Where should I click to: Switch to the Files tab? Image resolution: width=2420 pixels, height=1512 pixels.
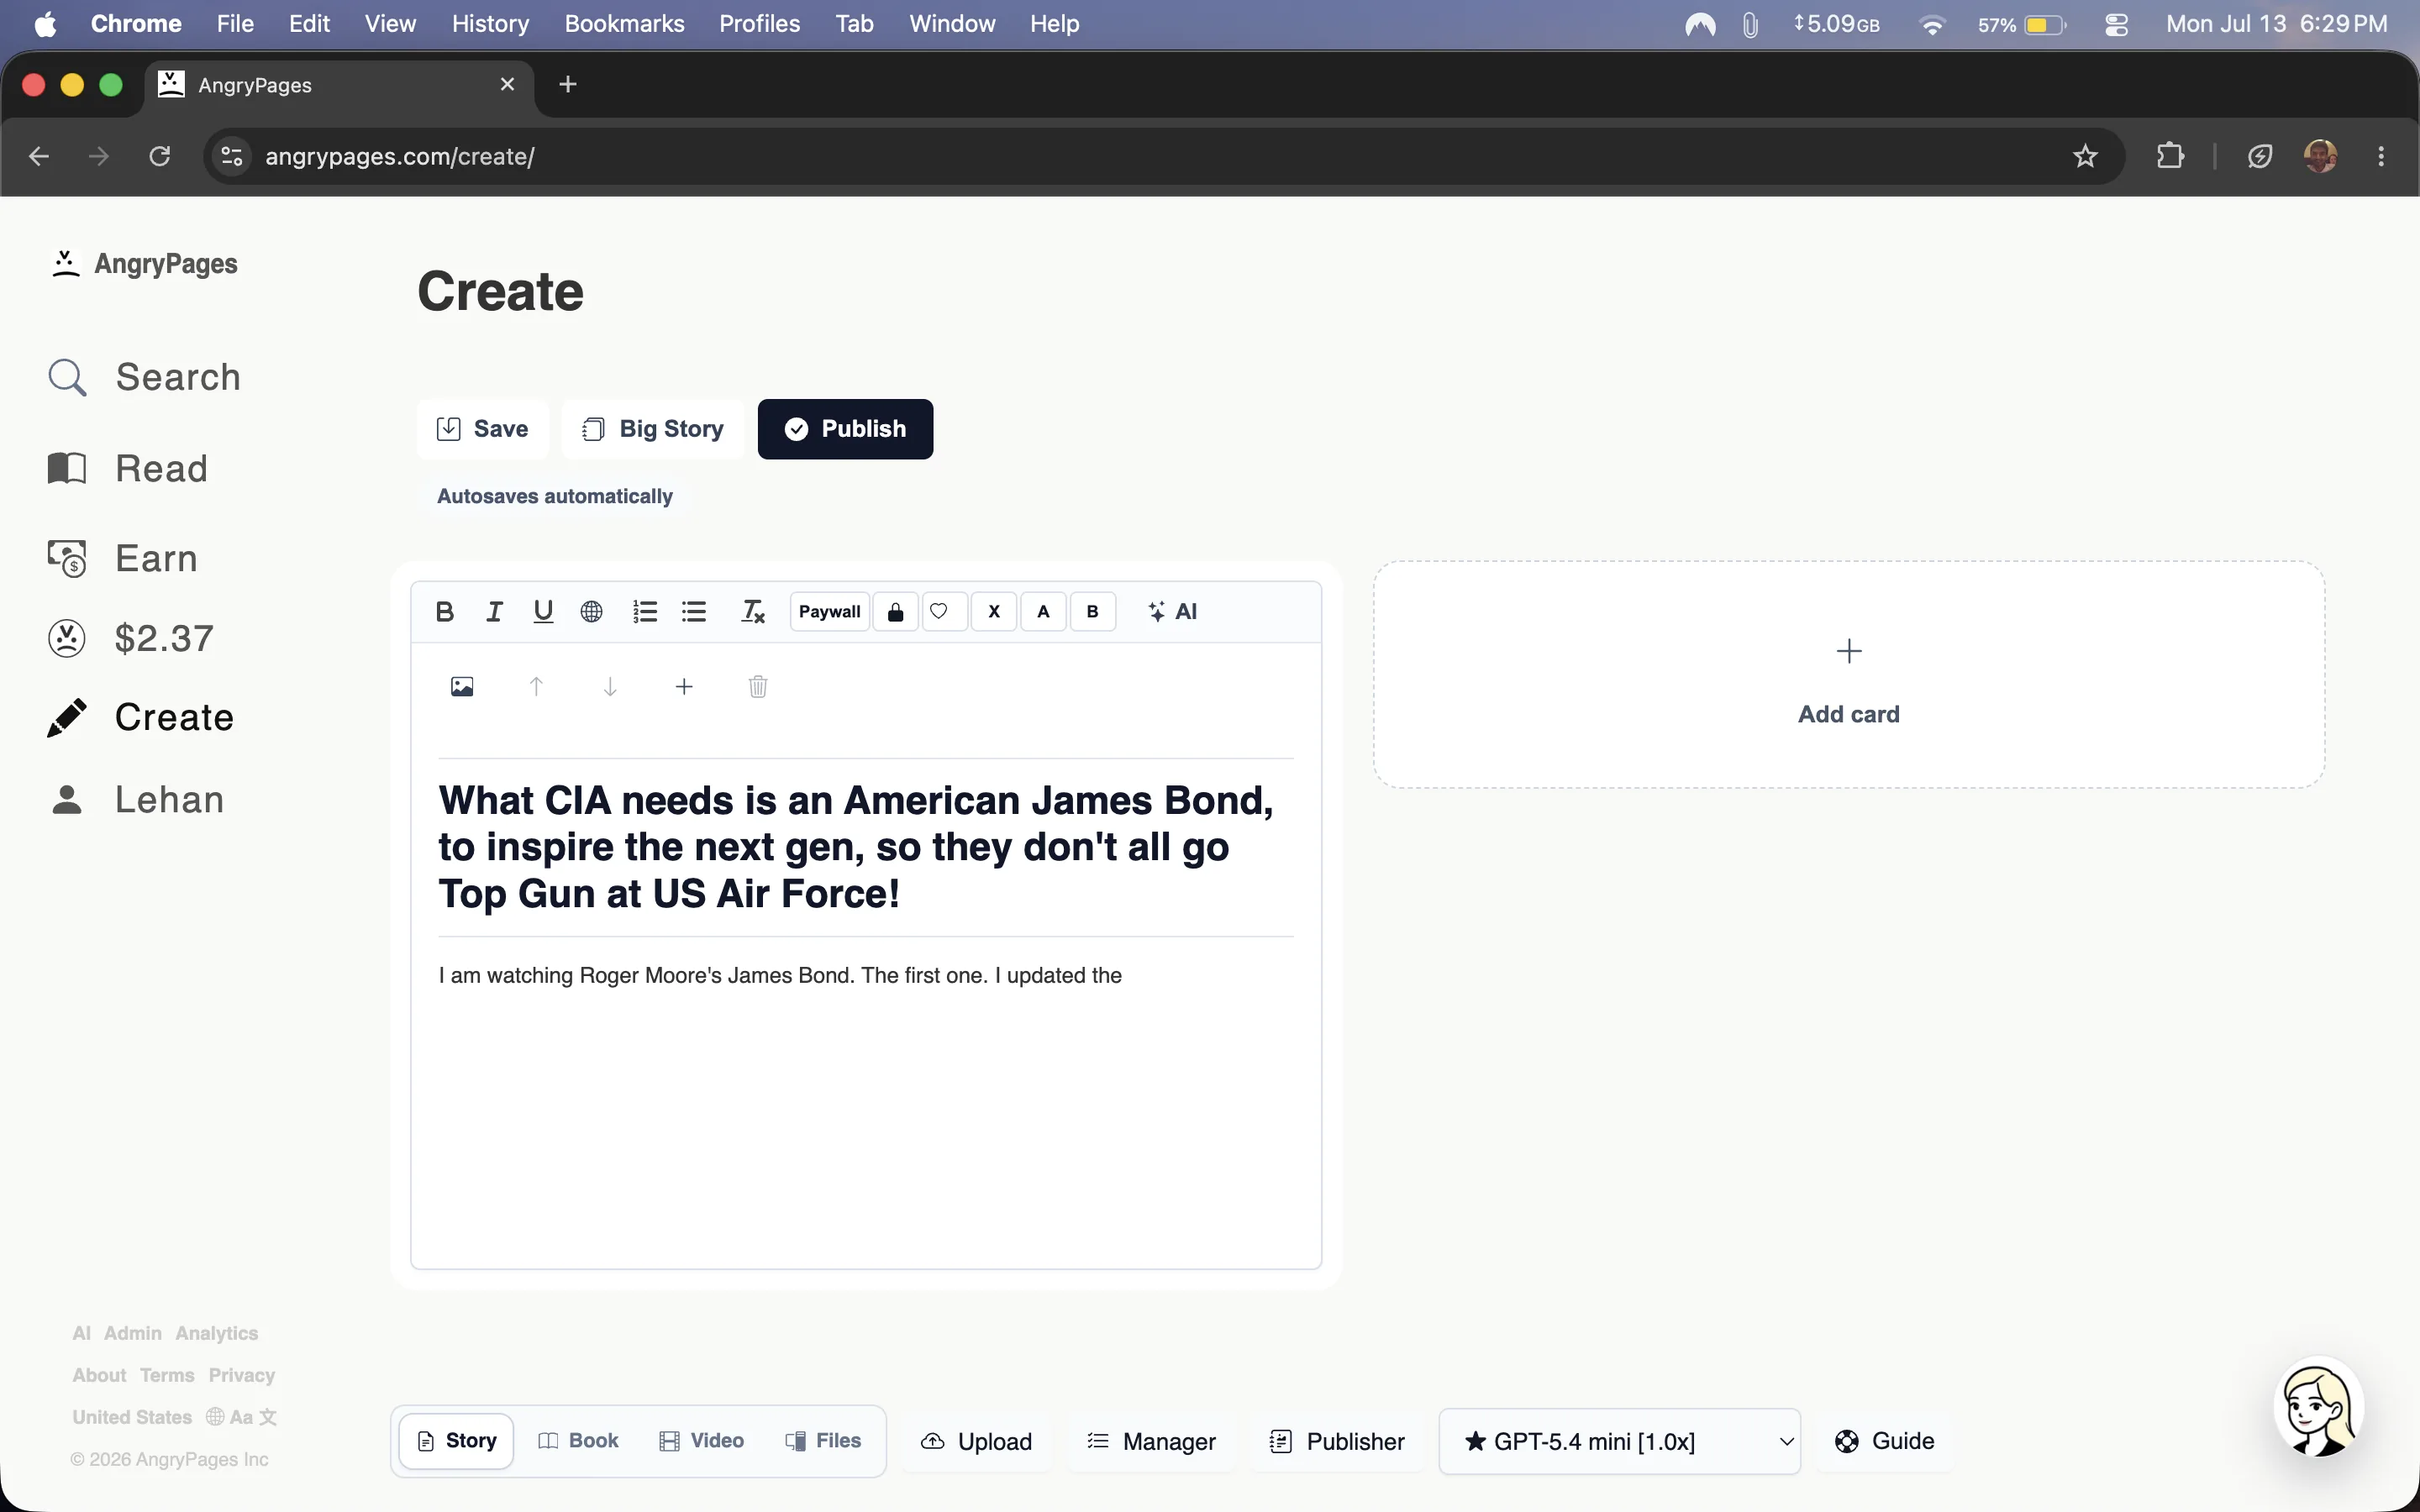[824, 1441]
